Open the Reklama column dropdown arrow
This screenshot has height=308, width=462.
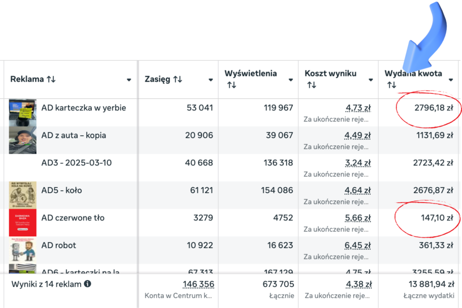(129, 80)
